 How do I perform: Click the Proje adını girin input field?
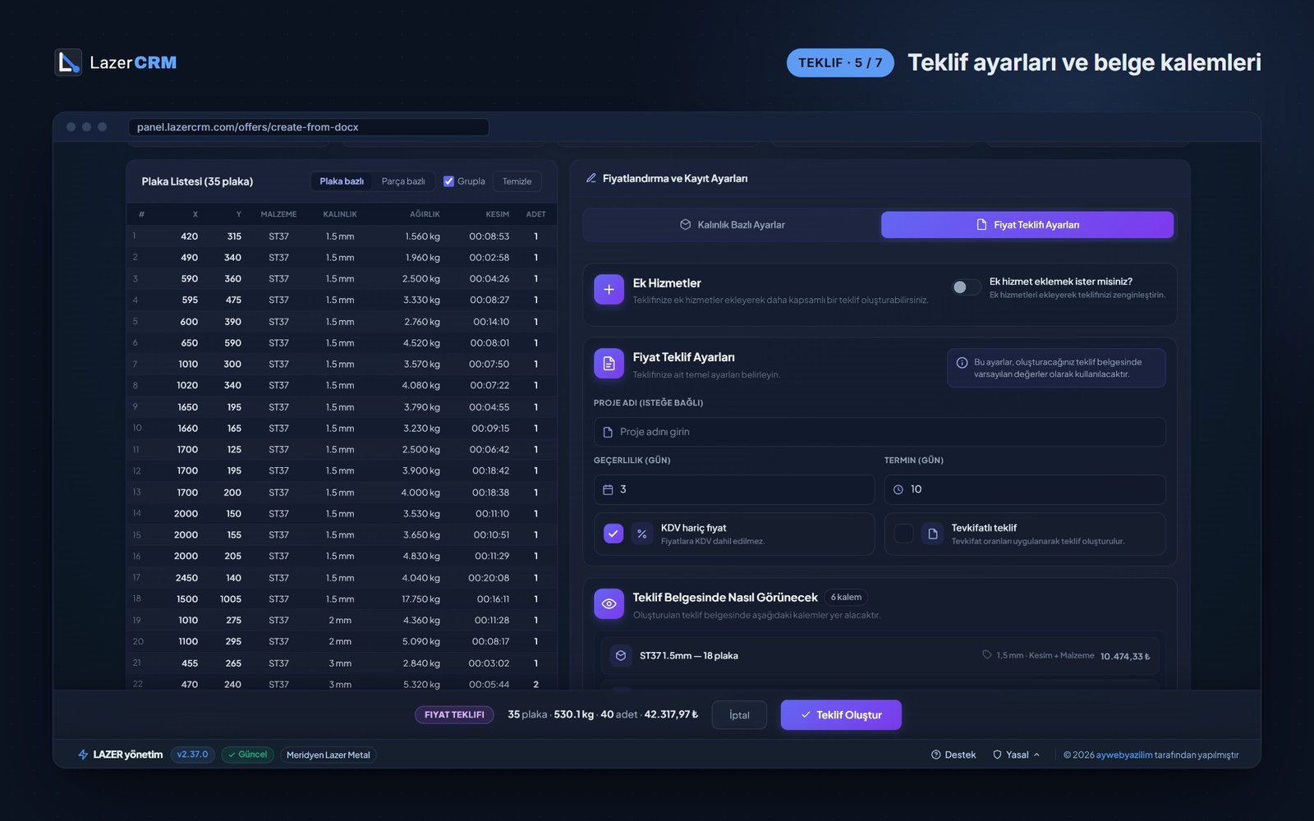(x=880, y=432)
